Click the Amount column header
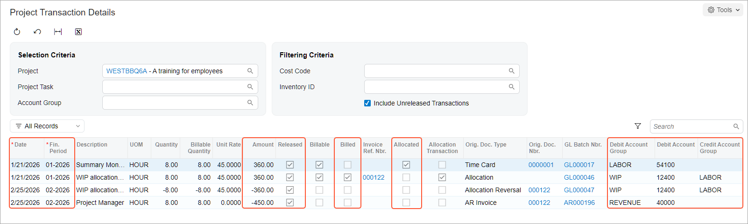Screen dimensions: 748x224 point(259,148)
